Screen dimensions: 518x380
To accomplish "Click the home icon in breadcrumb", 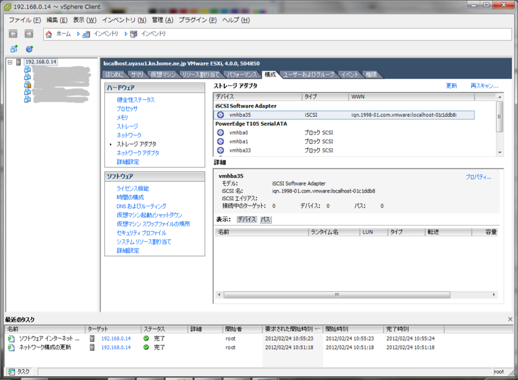I will click(x=49, y=34).
